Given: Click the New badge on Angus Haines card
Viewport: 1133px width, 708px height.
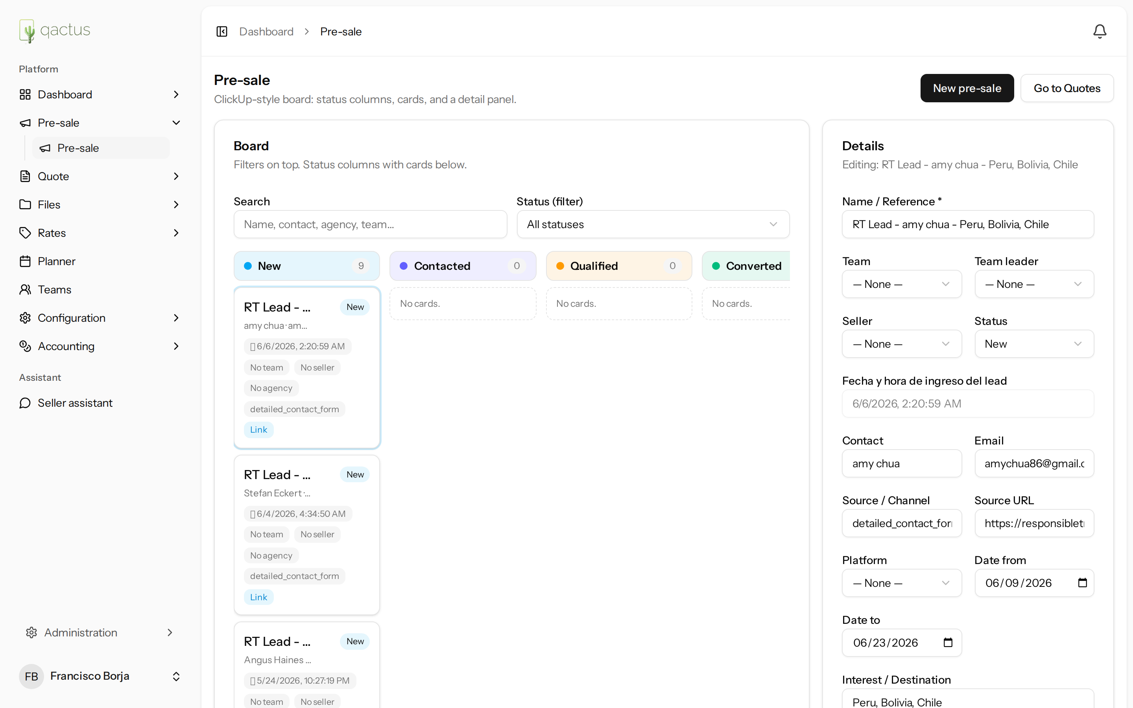Looking at the screenshot, I should point(355,641).
